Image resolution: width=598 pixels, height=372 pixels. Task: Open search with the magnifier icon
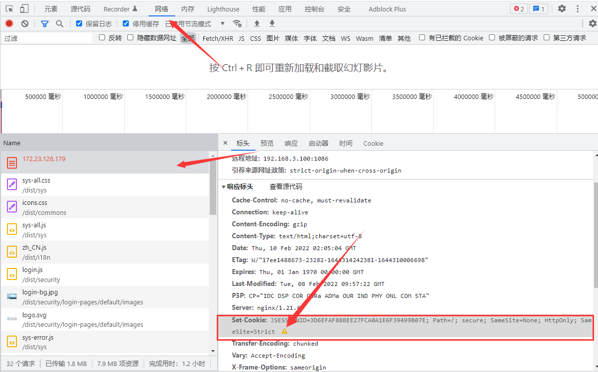(60, 23)
